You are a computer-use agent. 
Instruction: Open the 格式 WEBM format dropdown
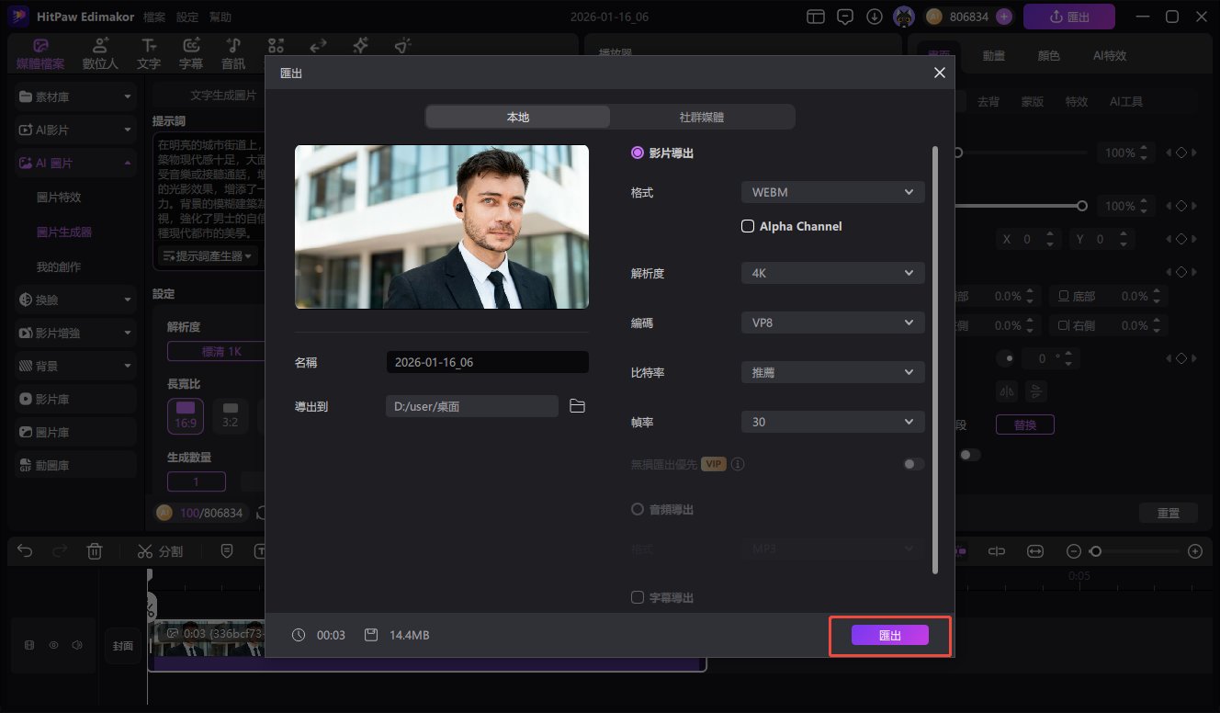(x=831, y=191)
